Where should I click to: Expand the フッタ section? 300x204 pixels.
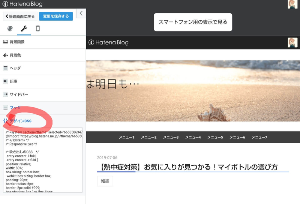pos(43,108)
